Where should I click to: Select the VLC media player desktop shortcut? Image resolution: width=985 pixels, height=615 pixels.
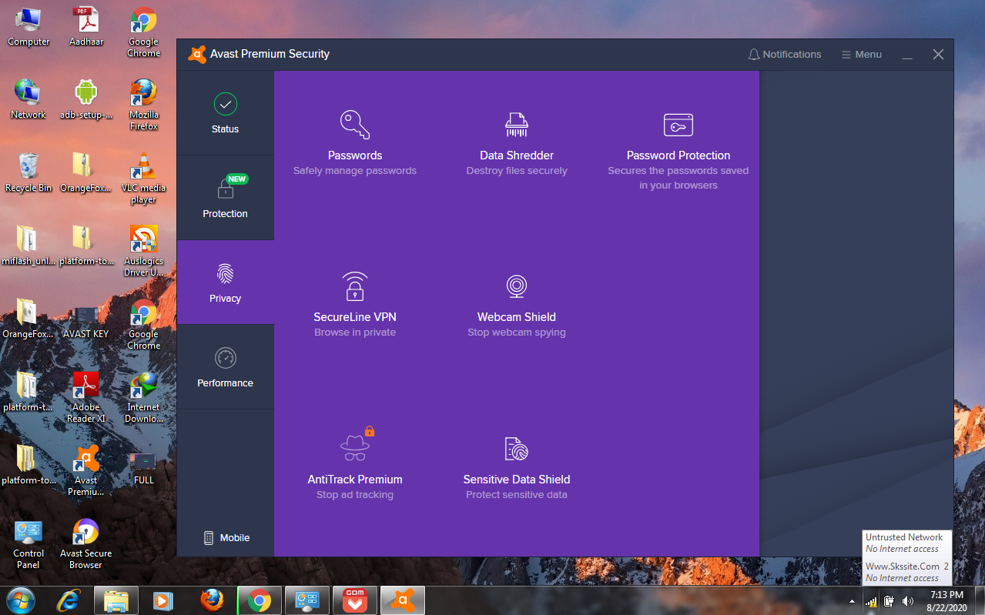(144, 178)
